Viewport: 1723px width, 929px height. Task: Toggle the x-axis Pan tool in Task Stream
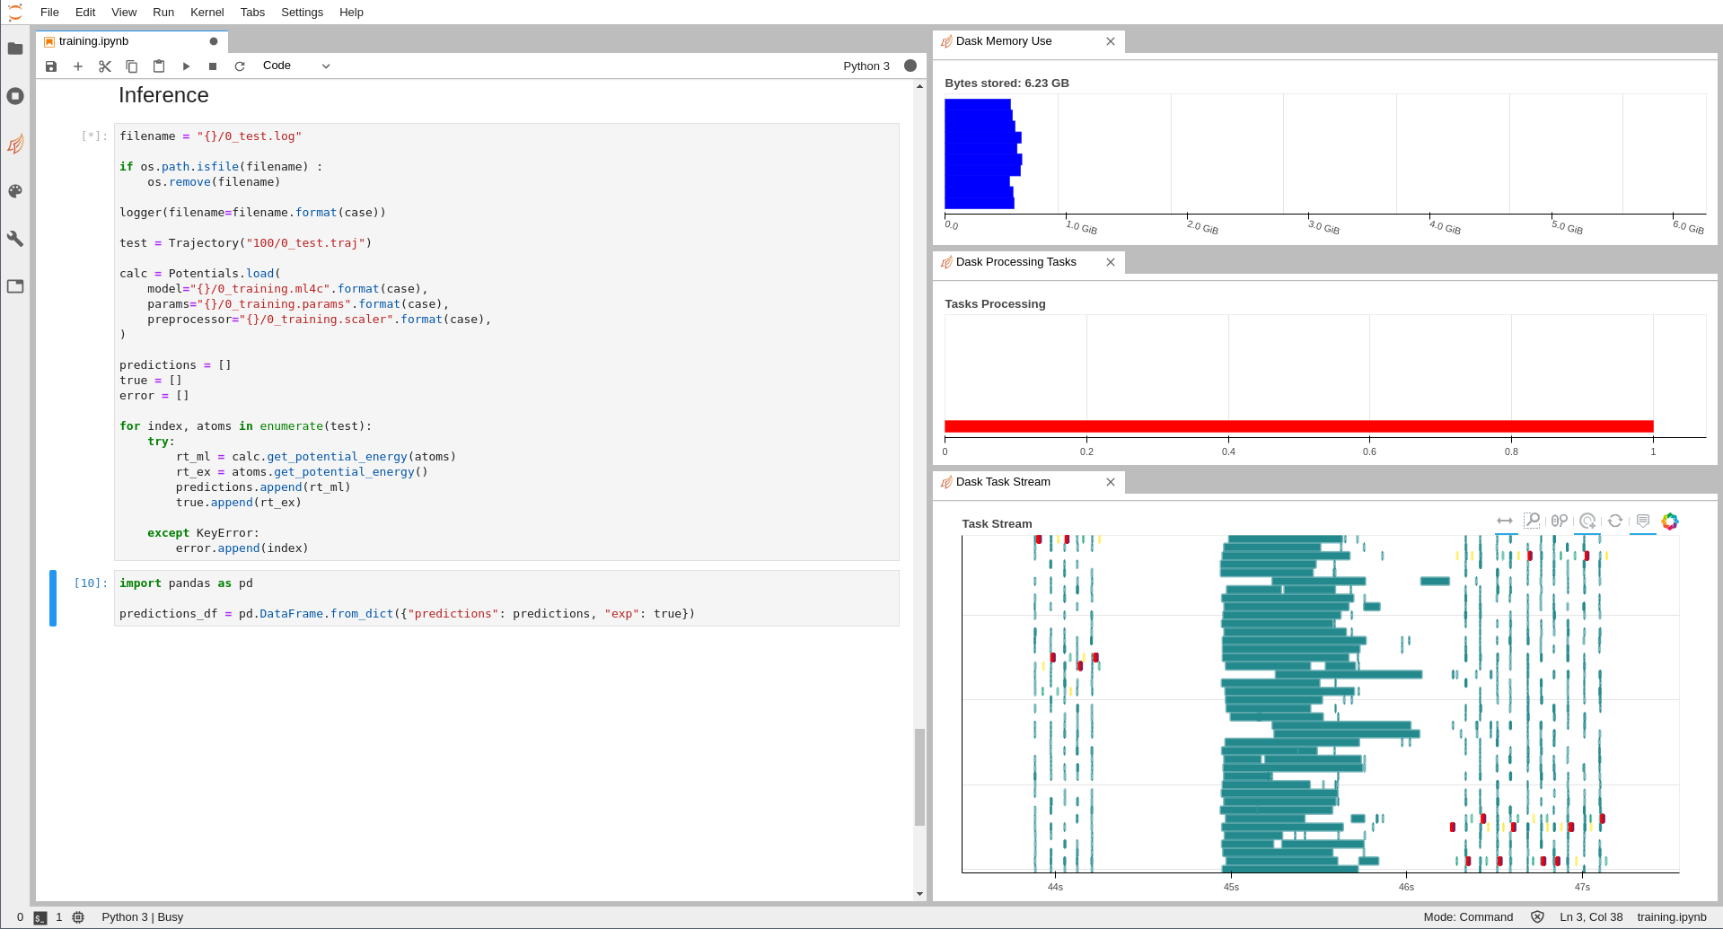[x=1505, y=521]
